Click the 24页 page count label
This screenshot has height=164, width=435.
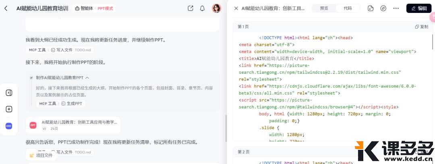54,129
